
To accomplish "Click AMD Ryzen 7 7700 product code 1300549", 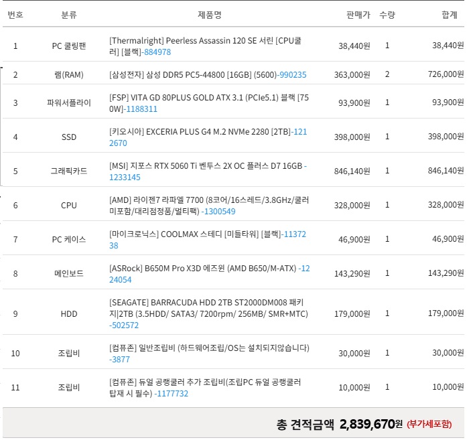I will pyautogui.click(x=219, y=211).
